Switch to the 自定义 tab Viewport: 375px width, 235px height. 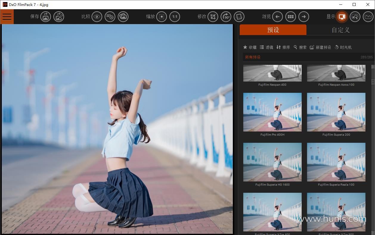coord(340,30)
